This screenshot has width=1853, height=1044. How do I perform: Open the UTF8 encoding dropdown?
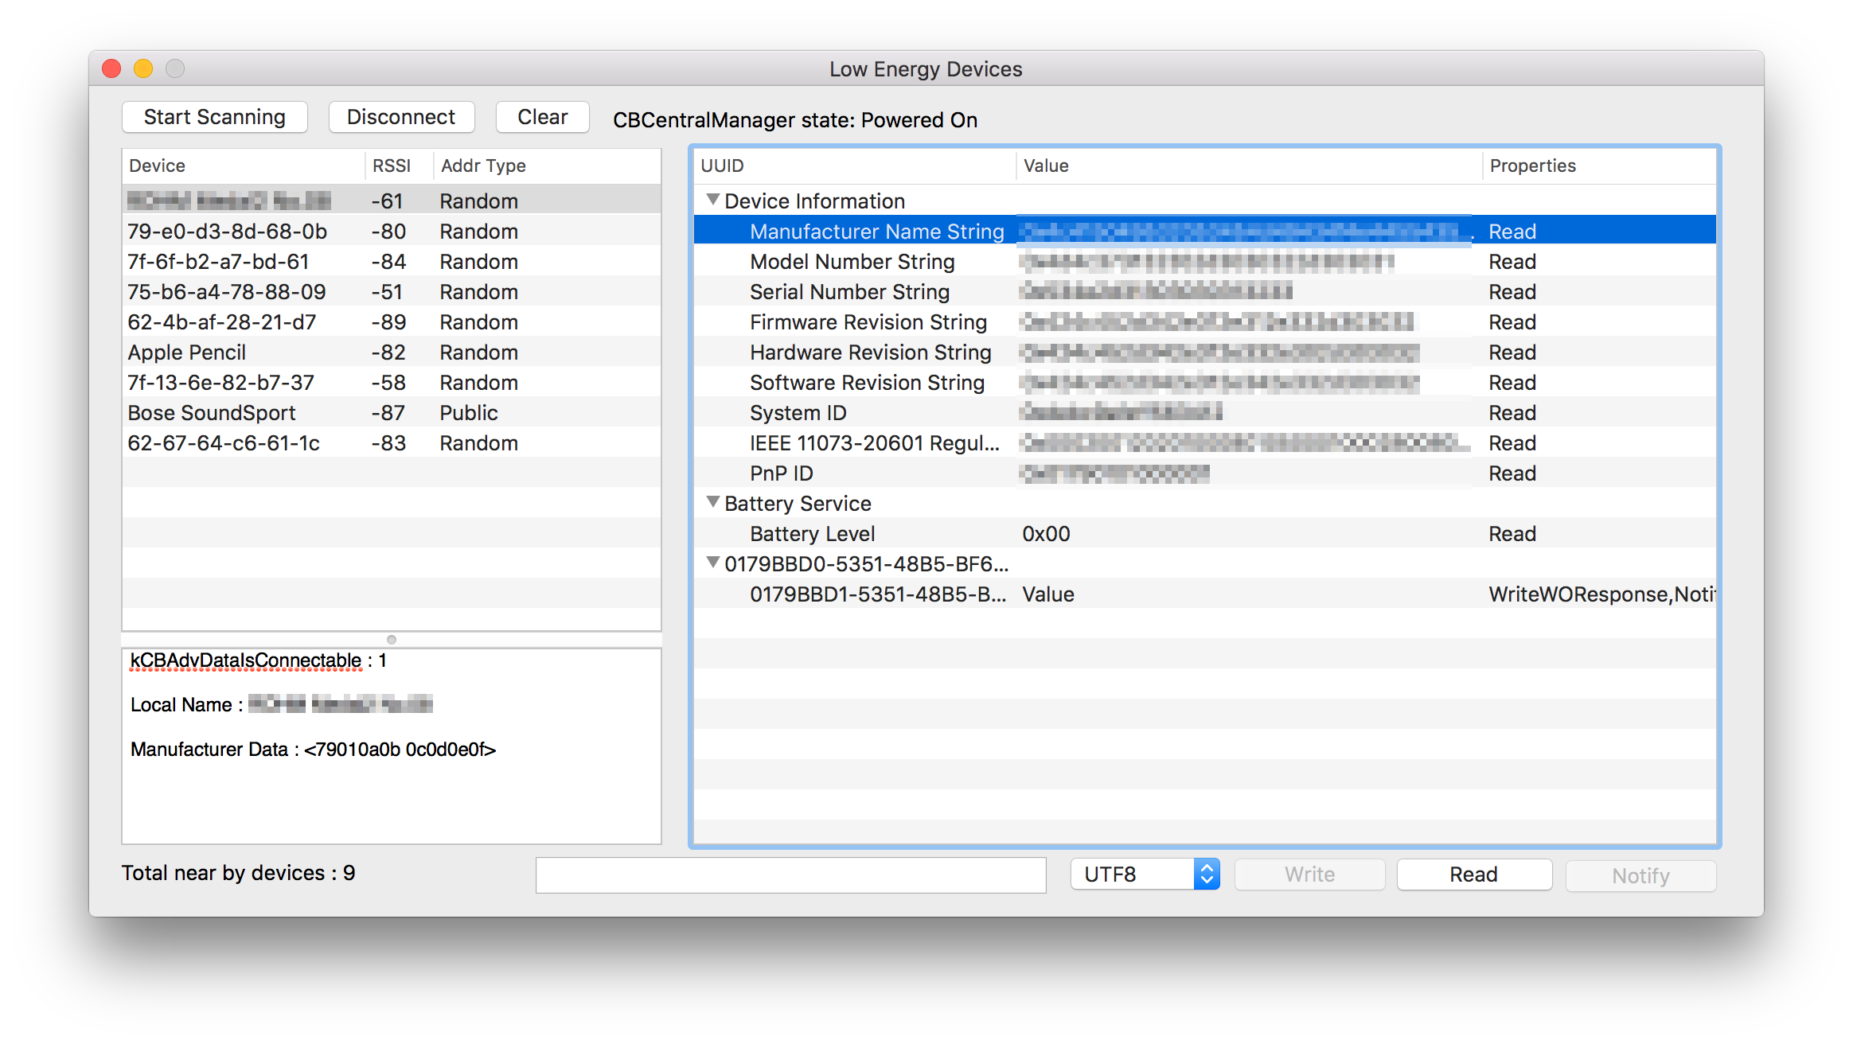pos(1207,874)
